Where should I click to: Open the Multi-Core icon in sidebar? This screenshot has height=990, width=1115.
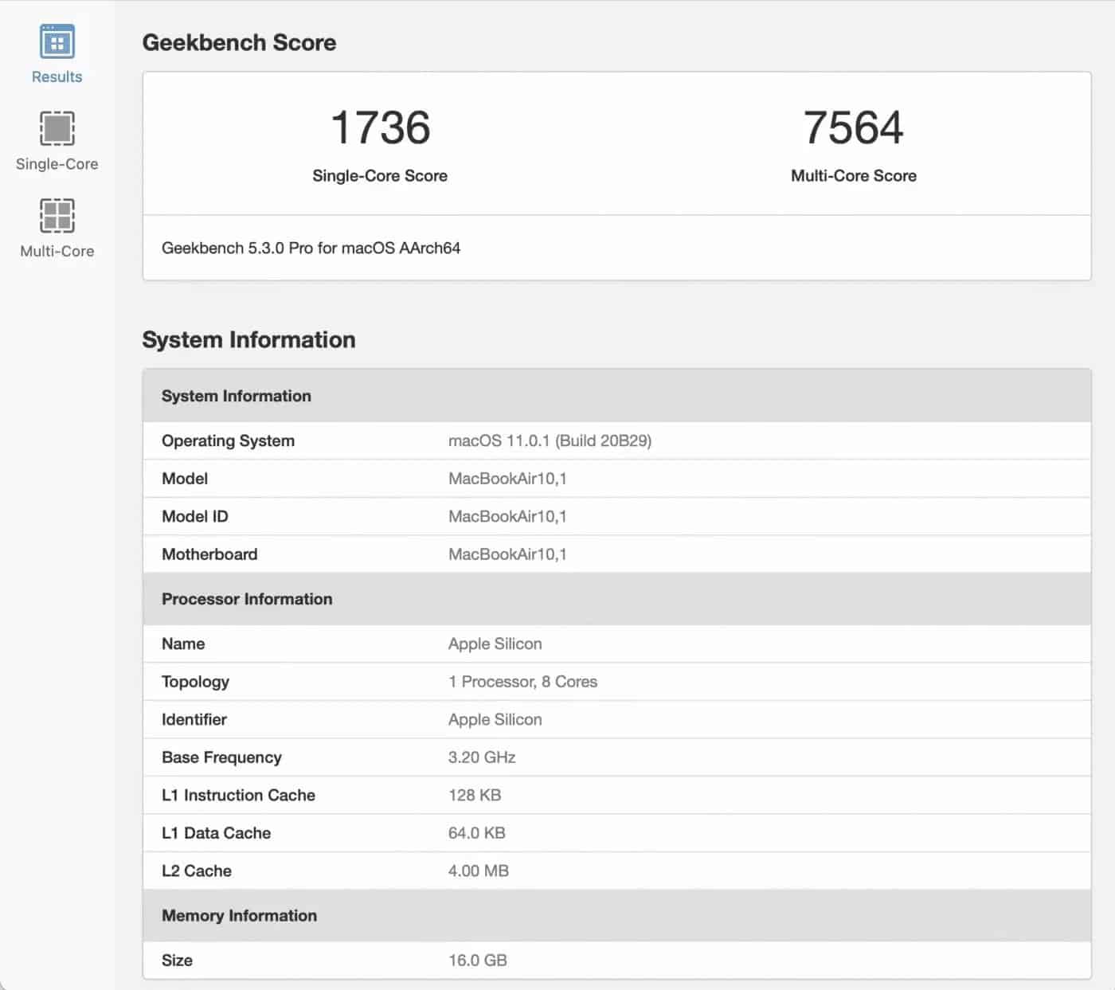[57, 215]
